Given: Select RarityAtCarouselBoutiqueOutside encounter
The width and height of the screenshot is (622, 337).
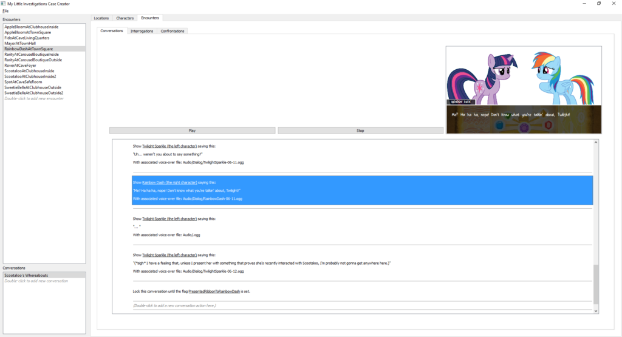Looking at the screenshot, I should tap(44, 60).
